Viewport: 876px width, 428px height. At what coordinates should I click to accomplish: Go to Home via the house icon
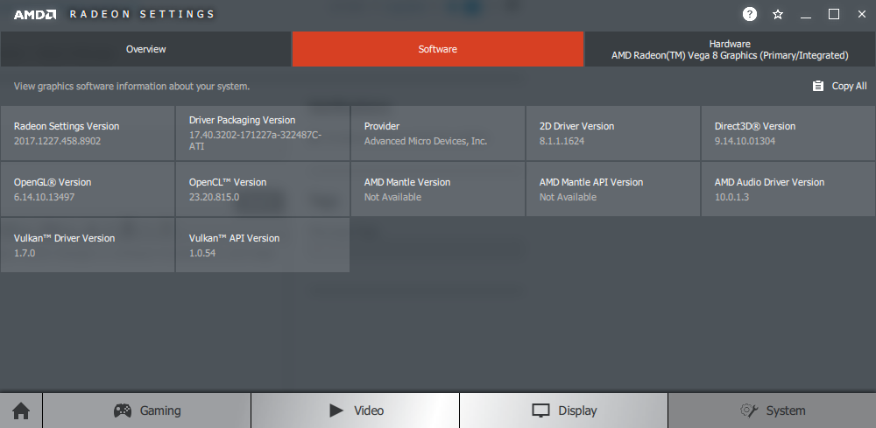(21, 410)
